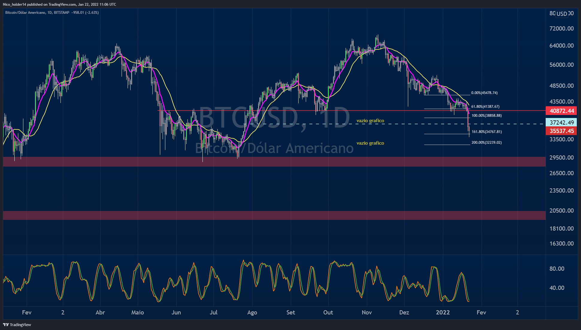Click the 61.80%(41387.67) Fibonacci label
This screenshot has height=330, width=581.
click(x=485, y=107)
